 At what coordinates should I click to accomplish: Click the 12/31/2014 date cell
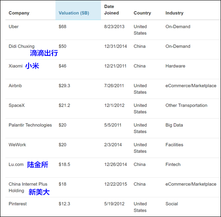click(x=115, y=46)
